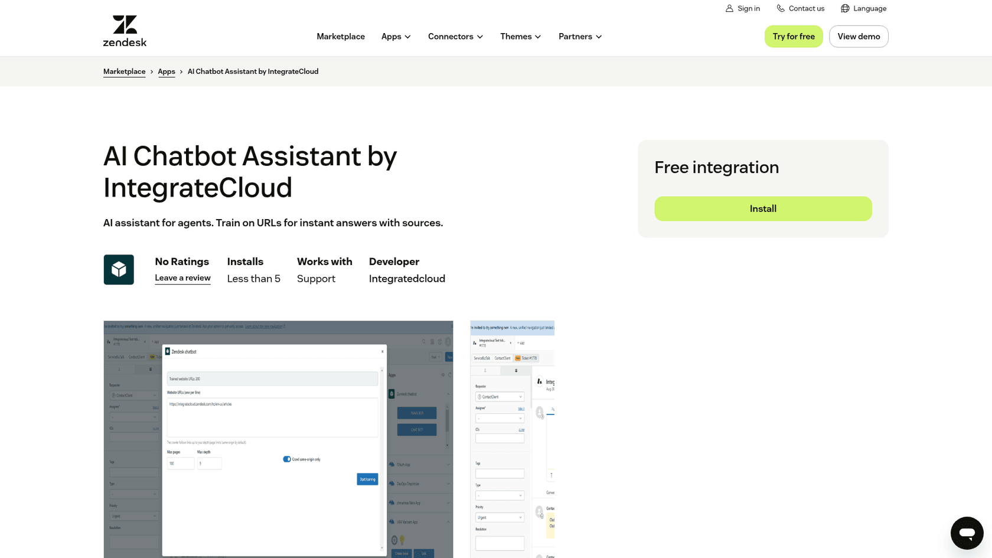Viewport: 992px width, 558px height.
Task: Click the 'Support' works-with value
Action: pyautogui.click(x=316, y=279)
